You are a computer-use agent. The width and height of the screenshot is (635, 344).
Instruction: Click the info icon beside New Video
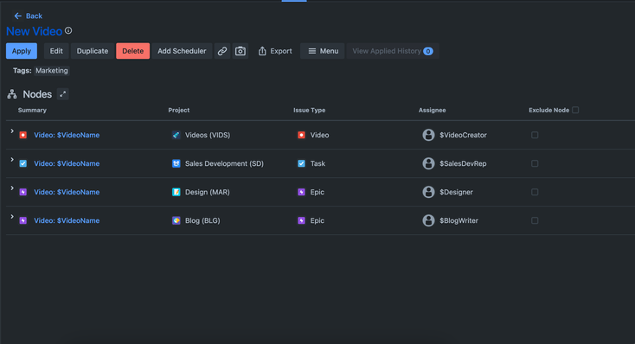[68, 30]
